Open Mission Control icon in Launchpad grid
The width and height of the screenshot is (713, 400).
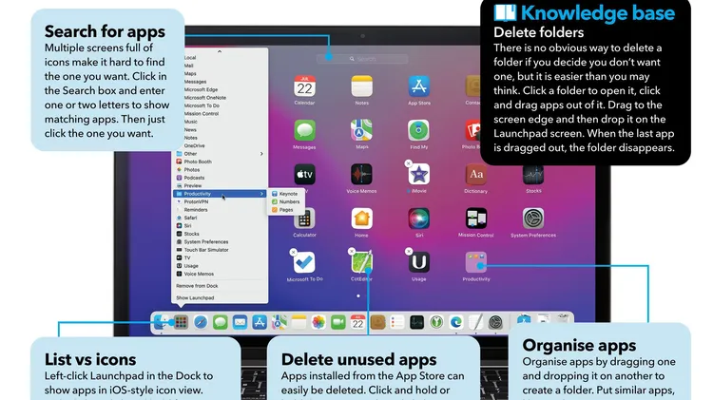click(x=475, y=219)
